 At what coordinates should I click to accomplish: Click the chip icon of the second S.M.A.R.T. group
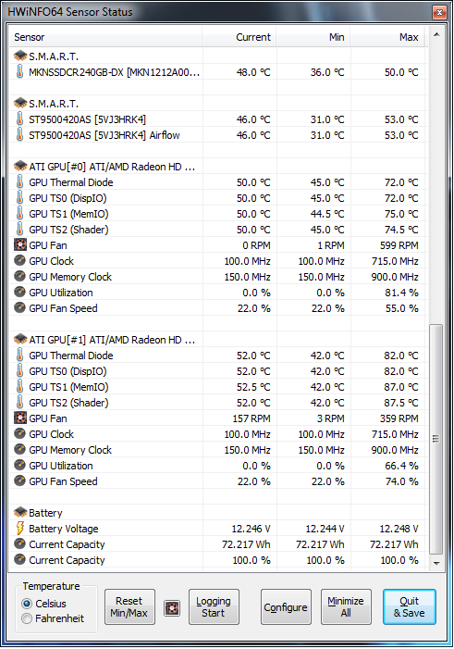19,103
